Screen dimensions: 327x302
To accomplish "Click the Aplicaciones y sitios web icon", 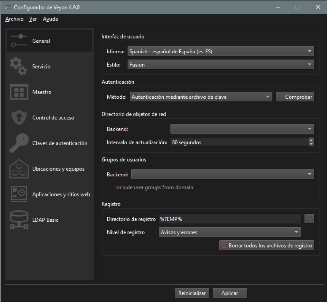I will [x=19, y=194].
